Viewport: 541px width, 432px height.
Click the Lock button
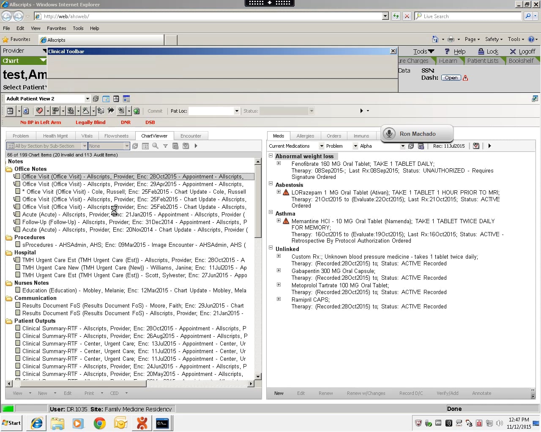click(488, 51)
